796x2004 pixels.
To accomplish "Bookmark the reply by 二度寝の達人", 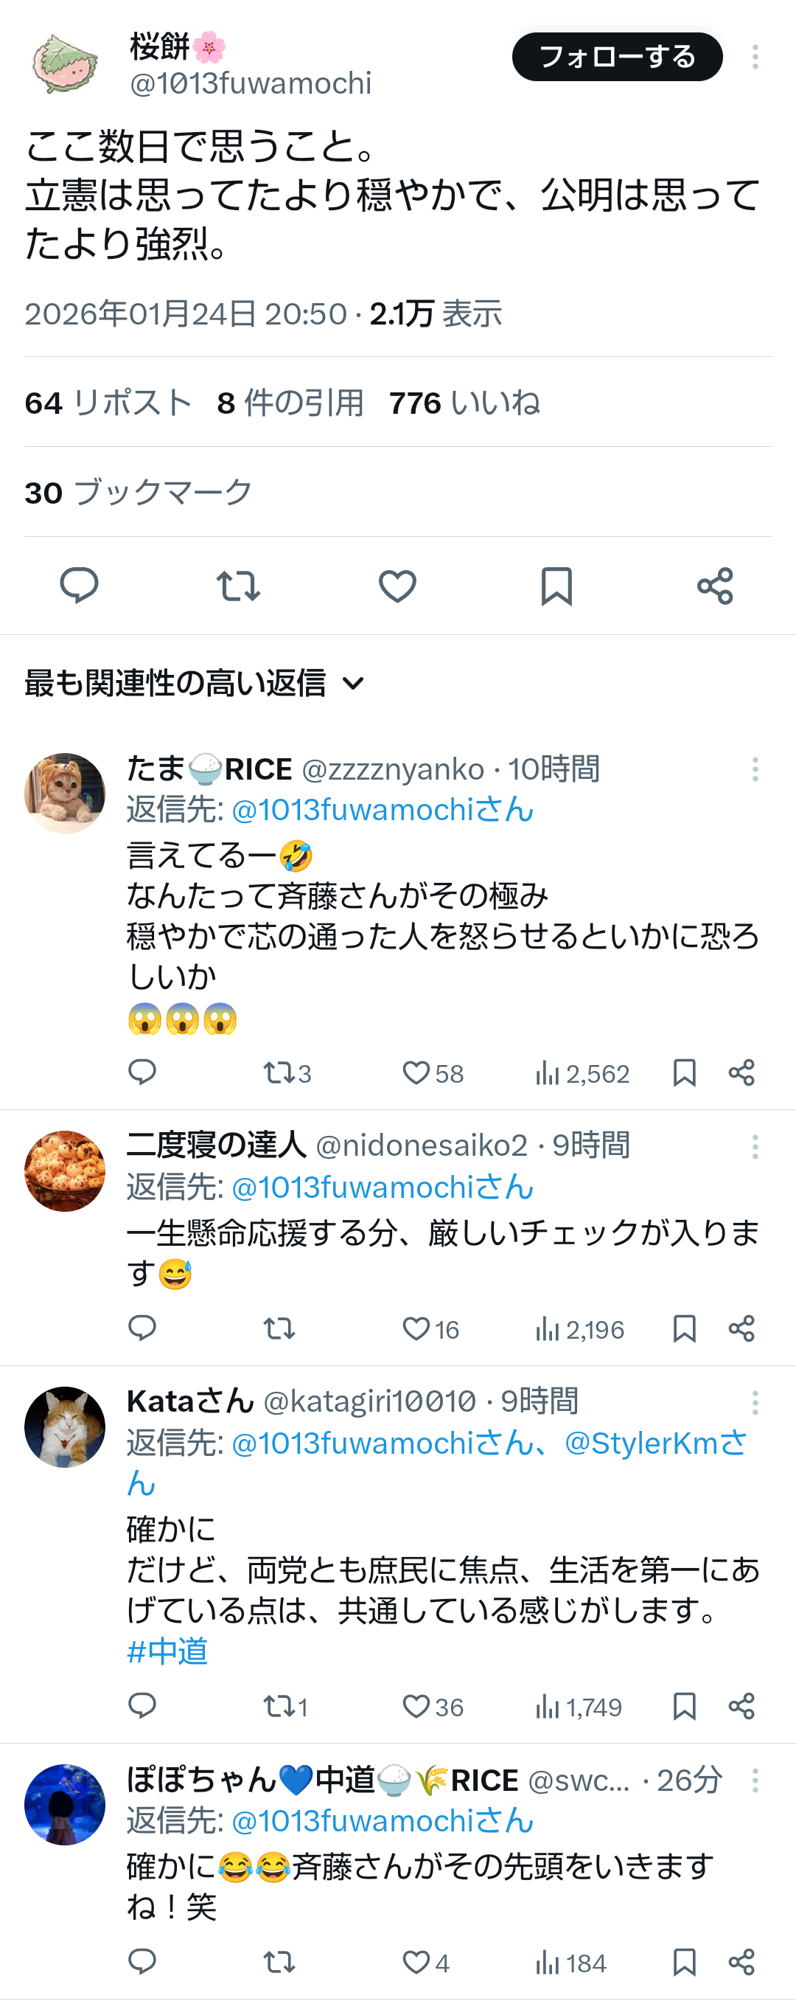I will [x=684, y=1328].
